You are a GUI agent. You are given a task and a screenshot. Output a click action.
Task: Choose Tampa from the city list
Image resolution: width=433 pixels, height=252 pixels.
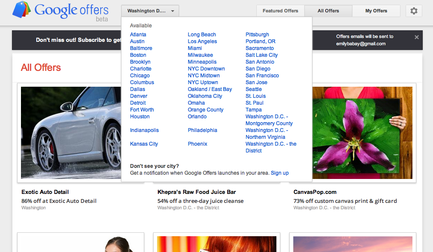coord(253,110)
